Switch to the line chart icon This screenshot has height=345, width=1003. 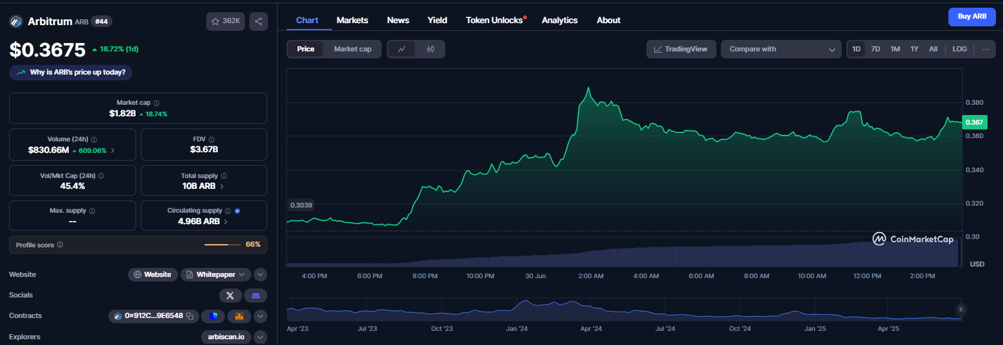(x=402, y=49)
